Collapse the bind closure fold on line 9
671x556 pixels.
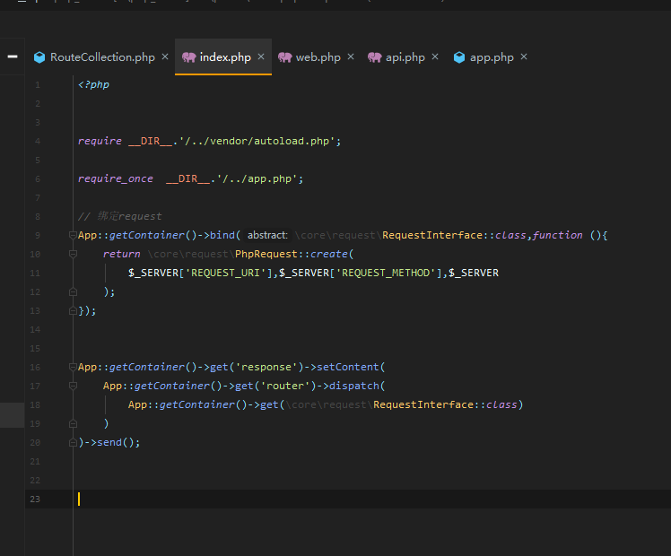point(73,235)
